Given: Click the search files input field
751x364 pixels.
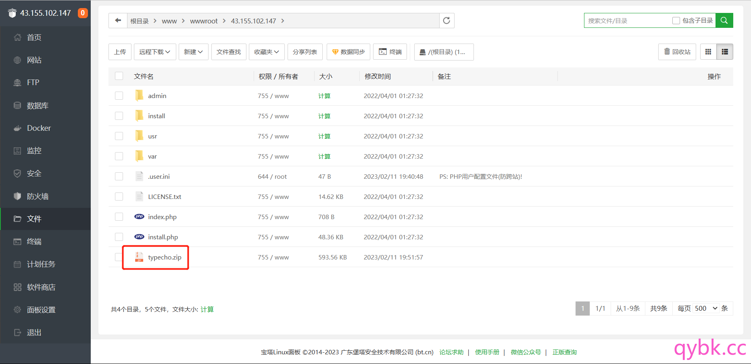Looking at the screenshot, I should [x=627, y=21].
